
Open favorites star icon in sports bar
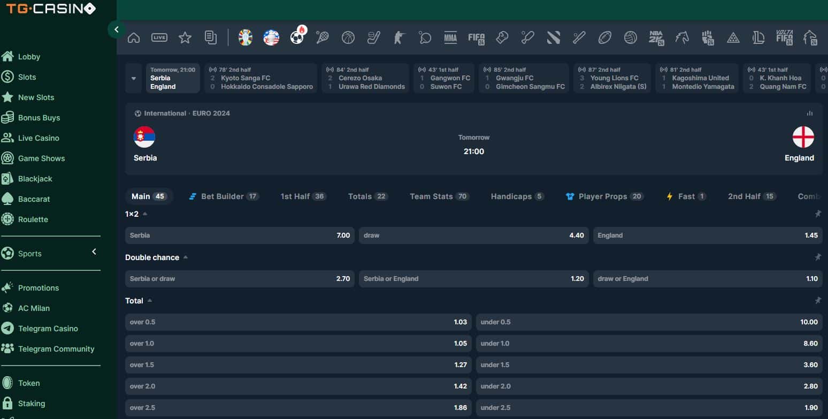(185, 37)
